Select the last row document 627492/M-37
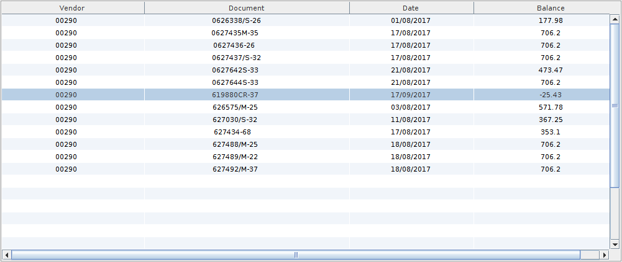 pos(235,169)
